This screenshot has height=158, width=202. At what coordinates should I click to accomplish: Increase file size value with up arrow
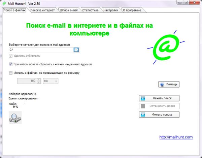39,80
